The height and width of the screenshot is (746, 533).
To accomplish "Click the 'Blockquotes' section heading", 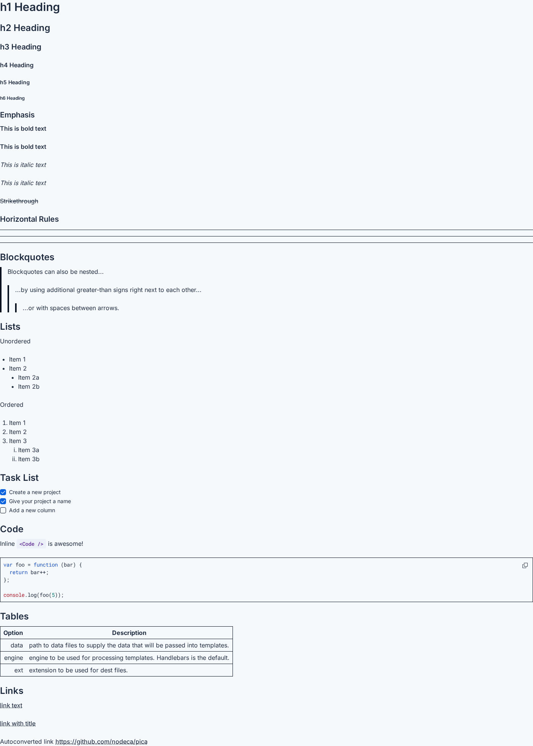I will (27, 257).
